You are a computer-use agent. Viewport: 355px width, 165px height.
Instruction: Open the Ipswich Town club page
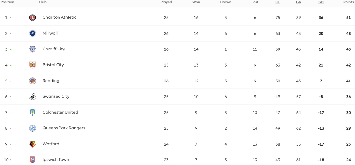click(x=56, y=160)
